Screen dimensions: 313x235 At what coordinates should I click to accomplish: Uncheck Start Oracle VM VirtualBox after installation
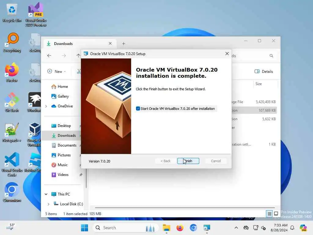(138, 109)
